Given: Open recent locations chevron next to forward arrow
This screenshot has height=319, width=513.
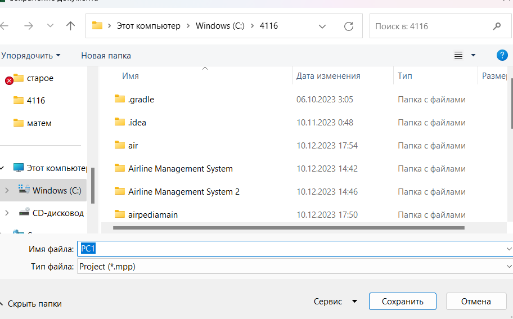Looking at the screenshot, I should [50, 25].
